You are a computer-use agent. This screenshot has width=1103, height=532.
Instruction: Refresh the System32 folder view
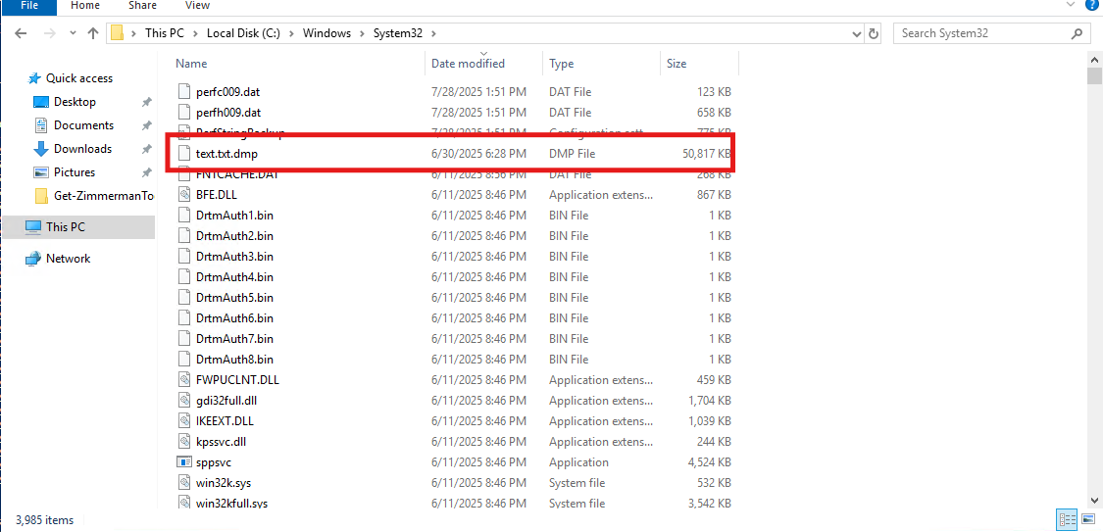click(x=874, y=33)
